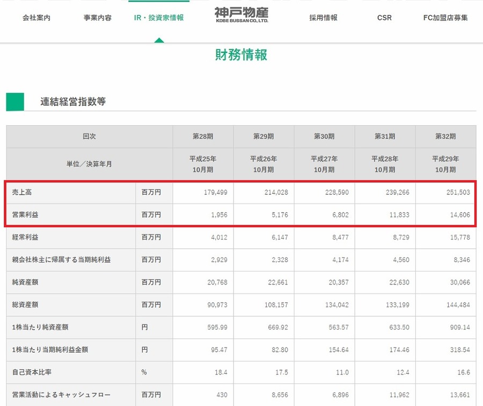This screenshot has height=406, width=483.
Task: Click the 純資産額 row label
Action: [25, 282]
